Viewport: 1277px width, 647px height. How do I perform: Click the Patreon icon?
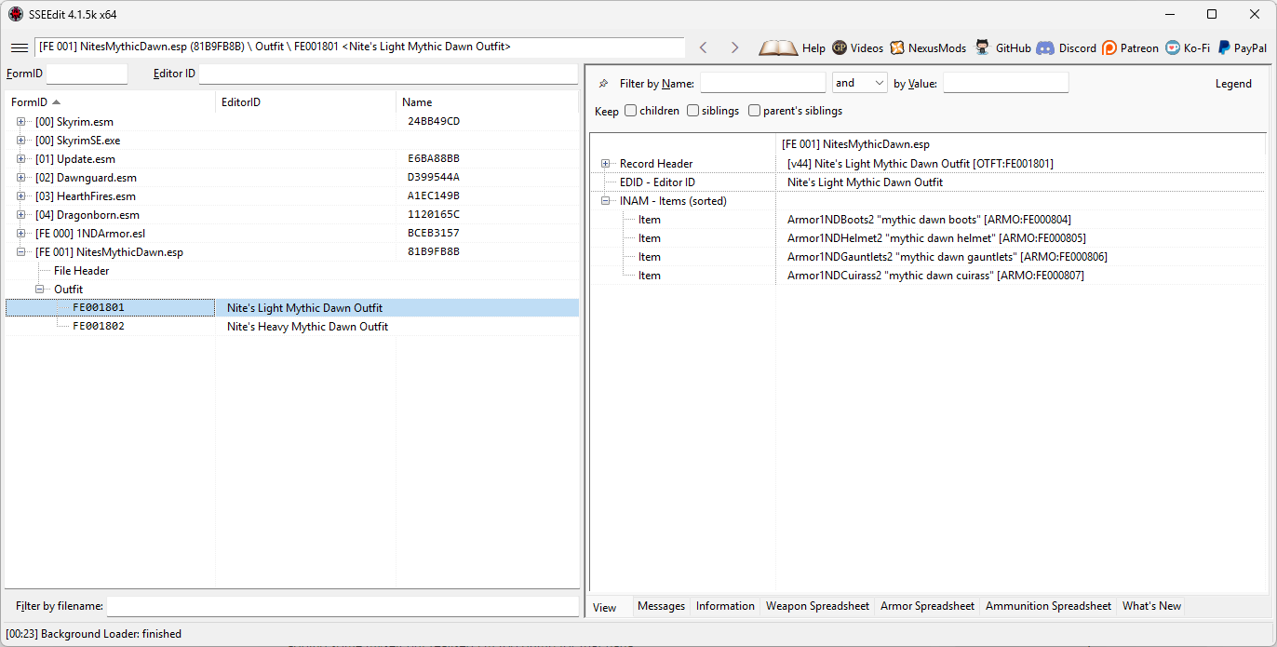click(1109, 47)
